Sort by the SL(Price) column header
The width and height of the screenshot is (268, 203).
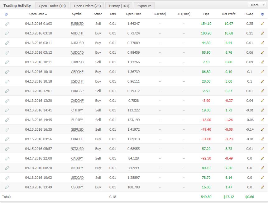point(160,14)
